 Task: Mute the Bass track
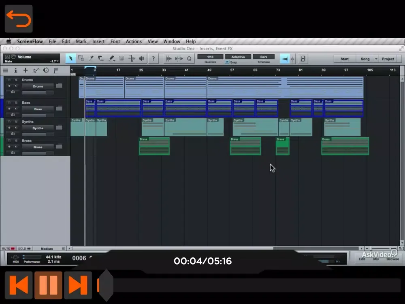(x=9, y=103)
